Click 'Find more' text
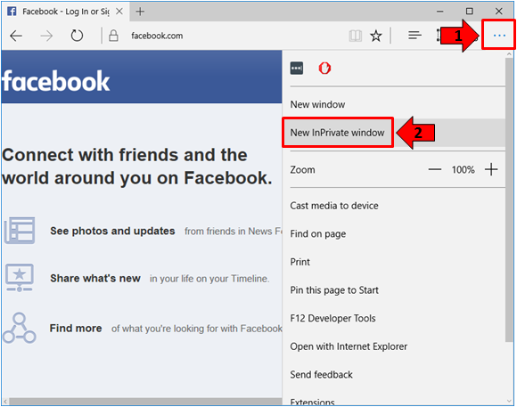517x407 pixels. [76, 329]
